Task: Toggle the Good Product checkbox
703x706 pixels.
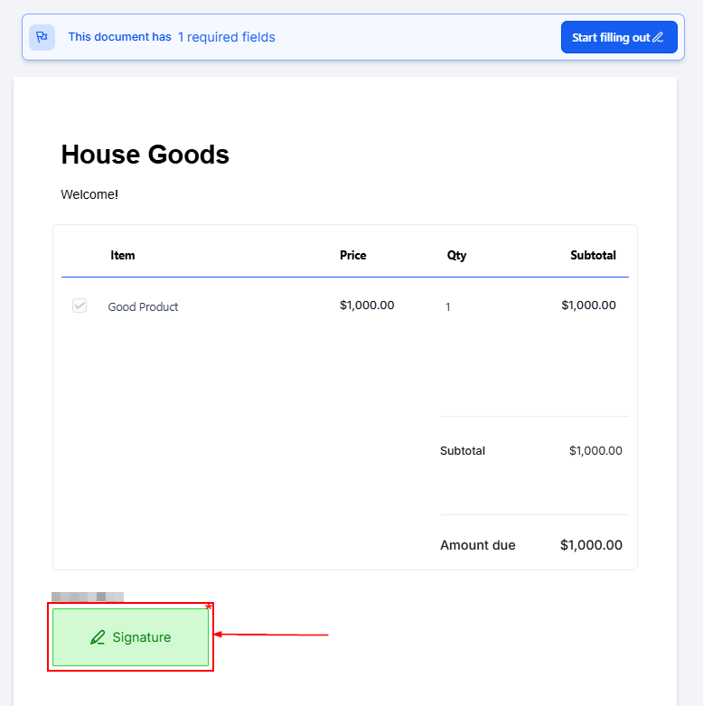Action: [x=80, y=306]
